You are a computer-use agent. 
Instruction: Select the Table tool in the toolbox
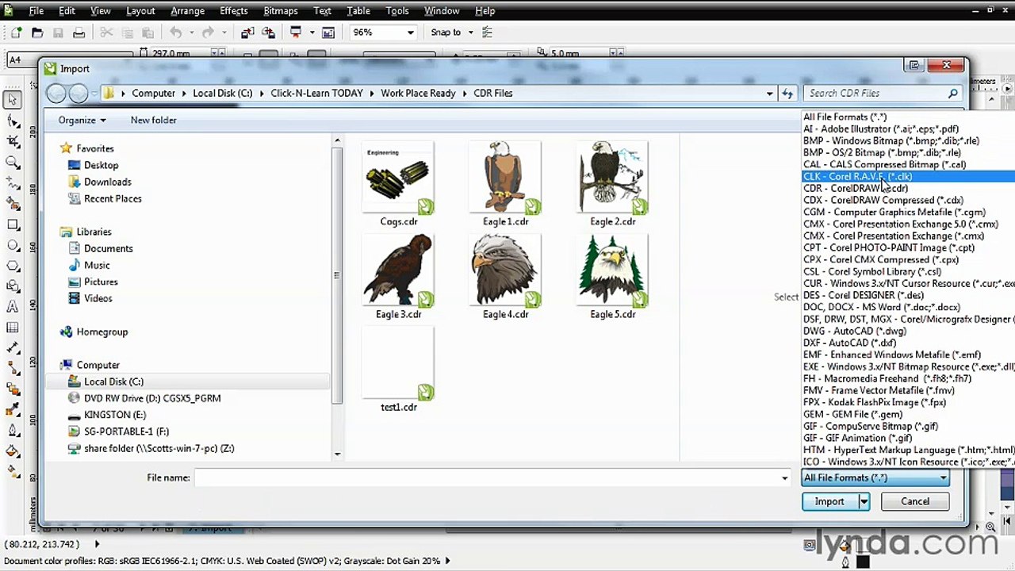pos(13,328)
